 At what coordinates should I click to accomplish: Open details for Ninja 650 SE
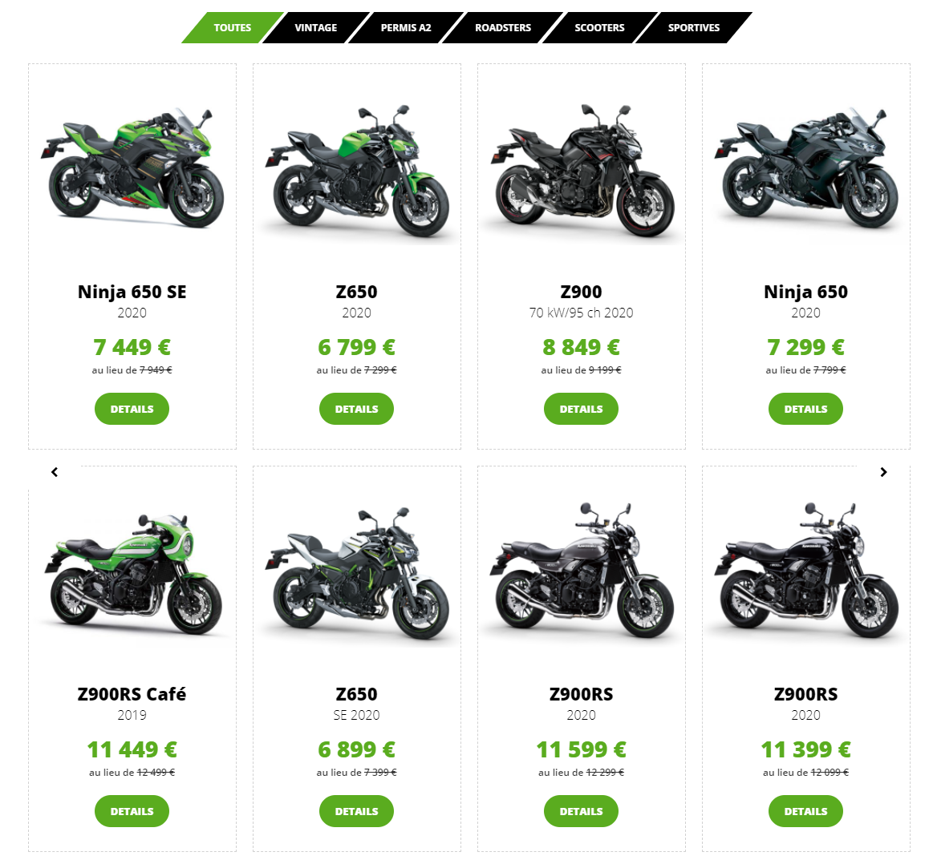(132, 409)
